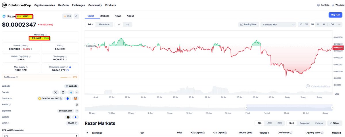This screenshot has height=137, width=345.
Task: Filter markets by CEX
Action: point(269,123)
